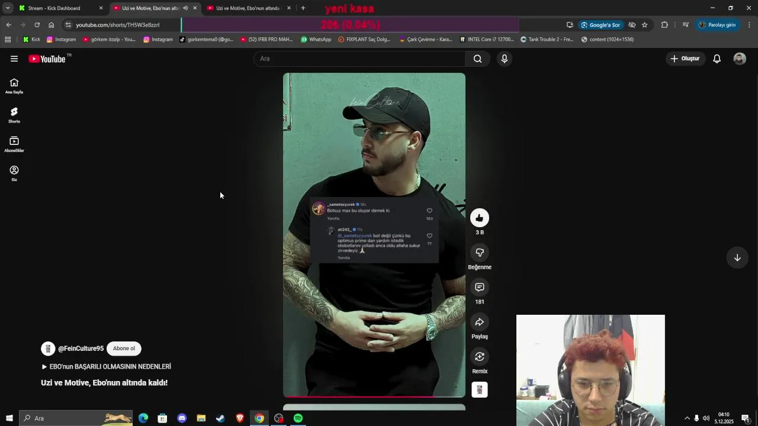Open Spotify from the taskbar
This screenshot has width=758, height=426.
[x=298, y=418]
